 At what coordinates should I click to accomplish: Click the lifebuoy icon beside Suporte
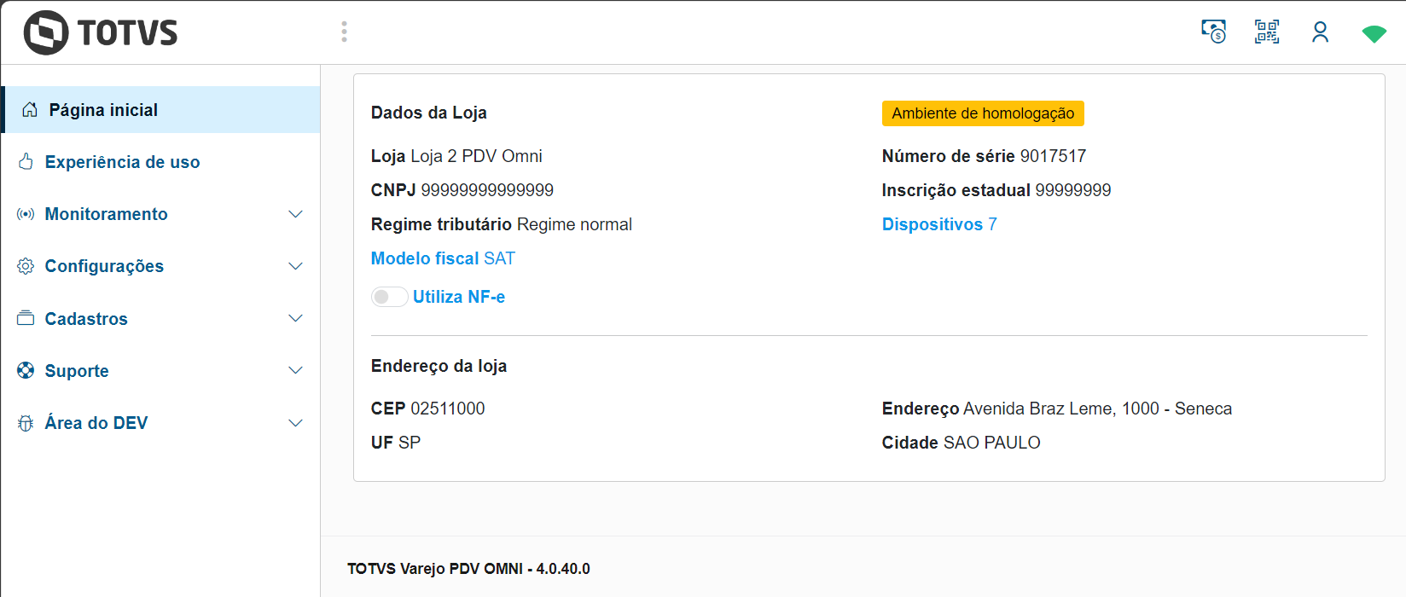pos(26,370)
